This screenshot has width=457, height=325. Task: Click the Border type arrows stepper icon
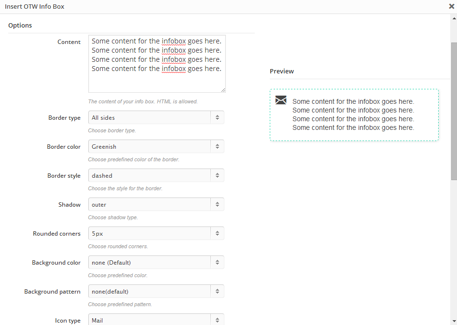pos(218,117)
